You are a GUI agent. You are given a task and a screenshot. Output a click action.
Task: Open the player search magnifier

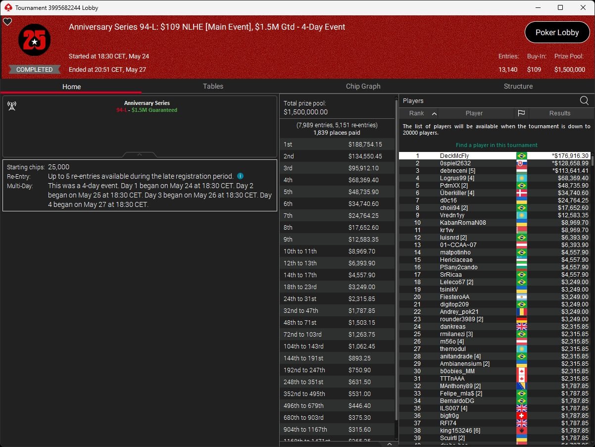(x=584, y=101)
